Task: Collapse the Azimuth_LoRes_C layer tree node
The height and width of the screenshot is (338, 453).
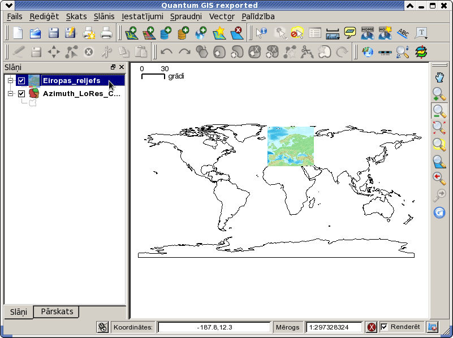Action: 11,93
